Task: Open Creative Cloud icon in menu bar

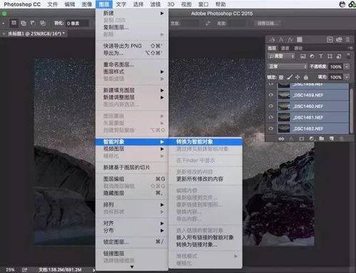Action: click(352, 4)
